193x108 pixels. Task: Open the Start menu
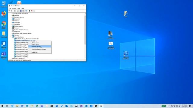[x=2, y=106]
